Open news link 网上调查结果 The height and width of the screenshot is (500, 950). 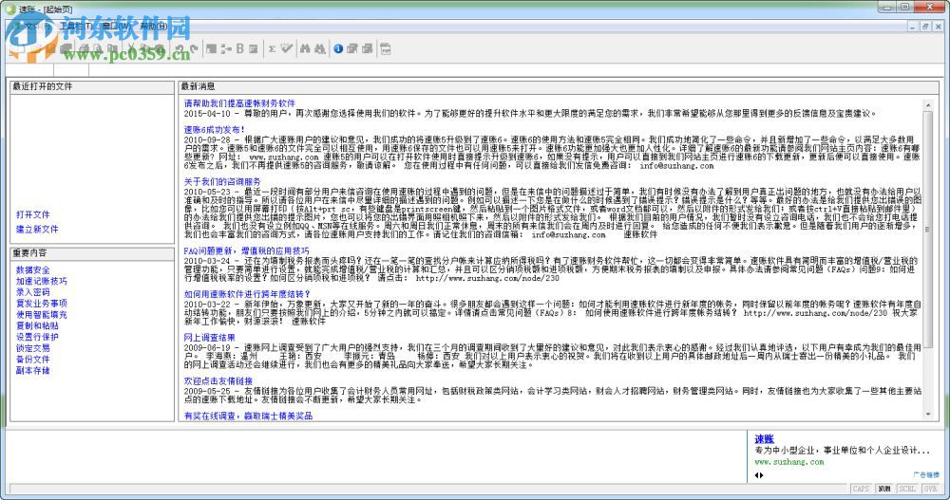click(210, 338)
